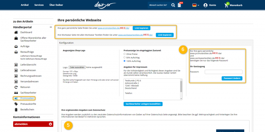Screen dimensions: 265x132
Task: Click the Impressum scrollbar down arrow
Action: tap(181, 99)
